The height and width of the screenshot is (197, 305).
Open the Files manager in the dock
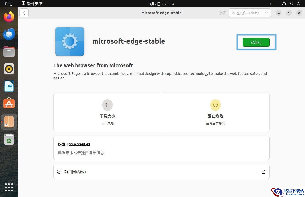(9, 51)
